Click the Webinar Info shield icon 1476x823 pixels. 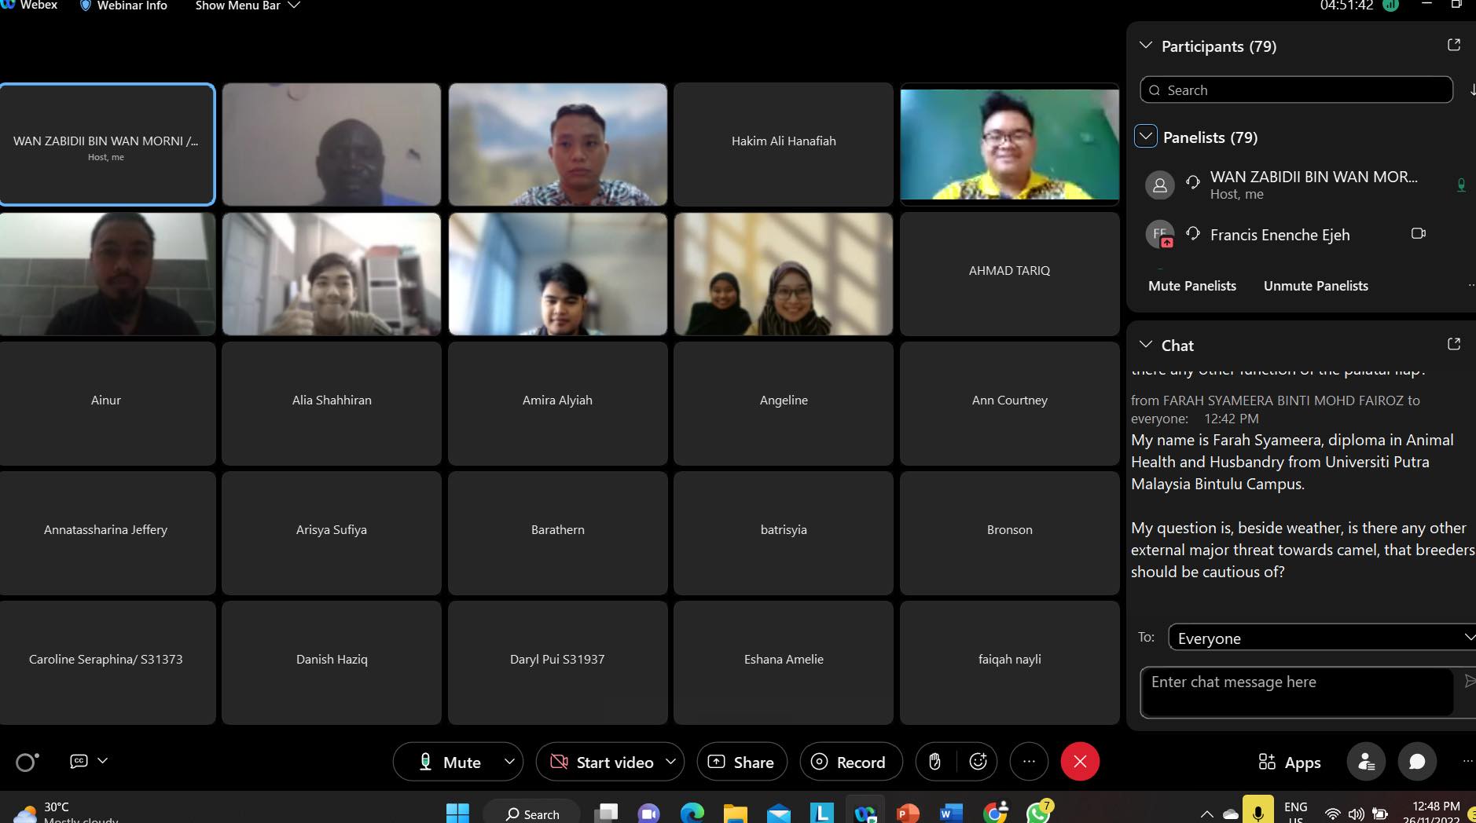click(86, 5)
